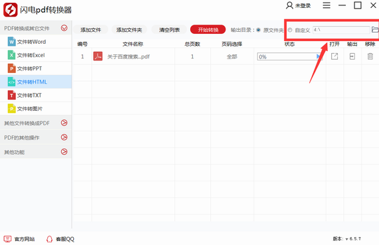Image resolution: width=379 pixels, height=245 pixels.
Task: Expand the other functions section
Action: tap(64, 151)
